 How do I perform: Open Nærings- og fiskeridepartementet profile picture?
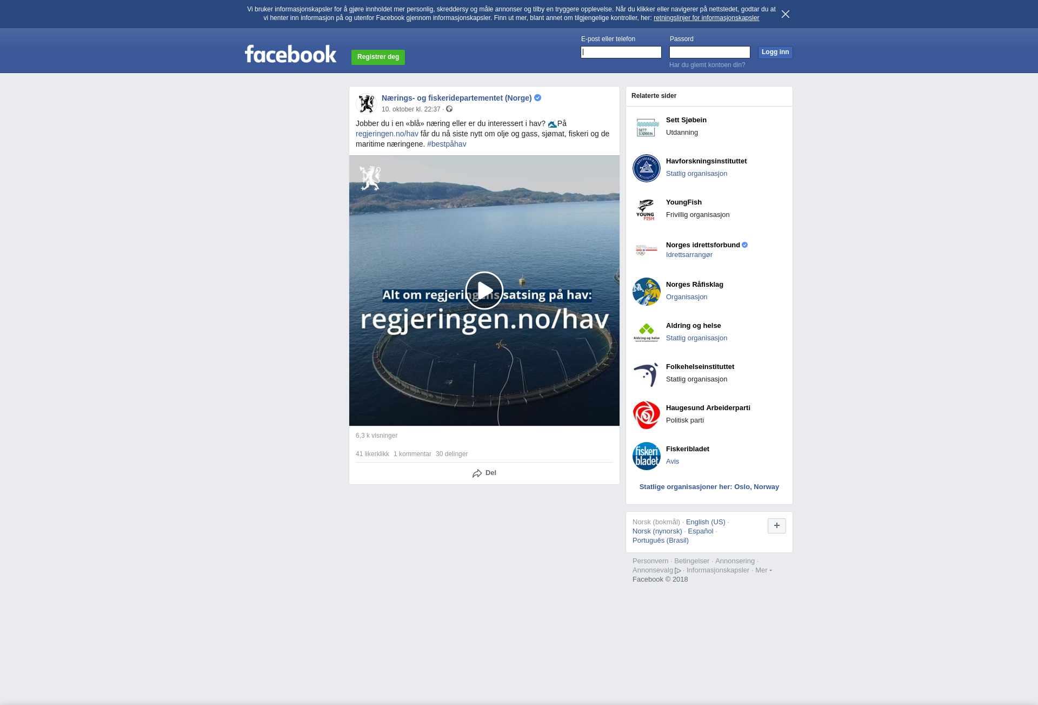[367, 103]
